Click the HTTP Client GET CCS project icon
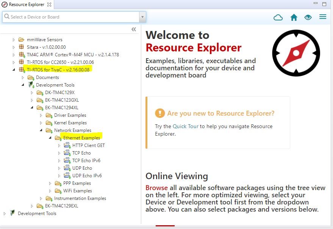 click(x=67, y=145)
